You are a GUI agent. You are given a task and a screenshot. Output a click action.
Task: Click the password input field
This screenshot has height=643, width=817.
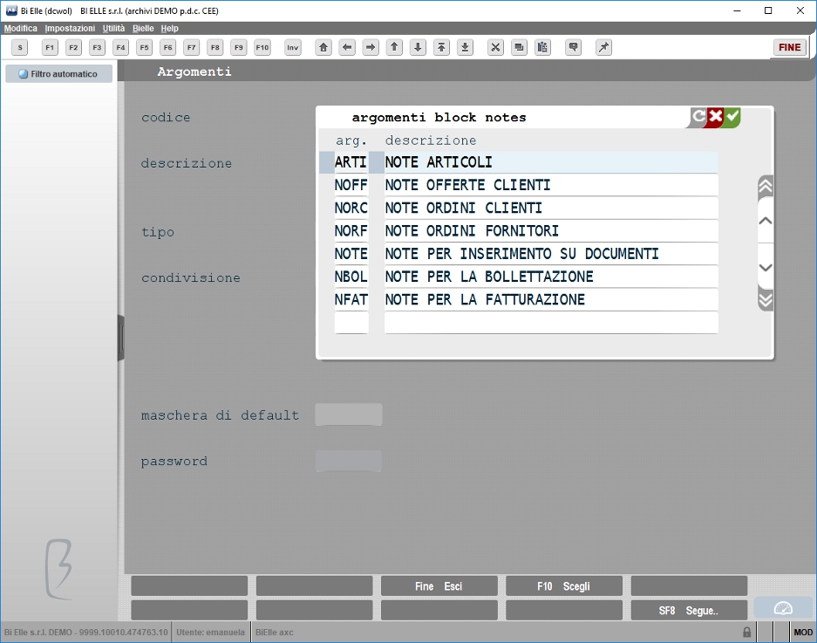point(349,461)
